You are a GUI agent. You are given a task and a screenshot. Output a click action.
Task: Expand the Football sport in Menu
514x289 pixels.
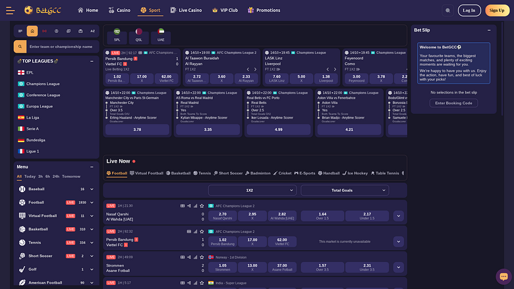pos(92,203)
